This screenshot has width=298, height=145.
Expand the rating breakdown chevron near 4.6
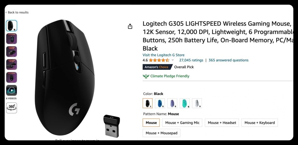click(x=173, y=60)
